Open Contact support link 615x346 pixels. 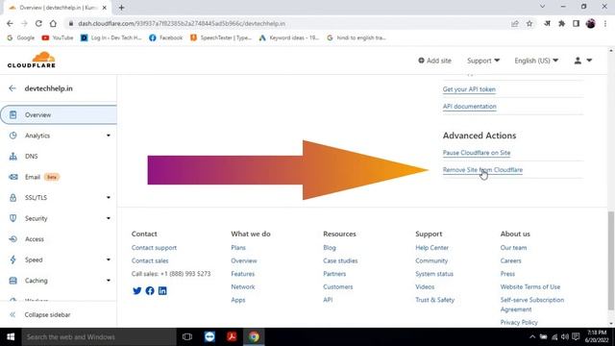coord(154,248)
